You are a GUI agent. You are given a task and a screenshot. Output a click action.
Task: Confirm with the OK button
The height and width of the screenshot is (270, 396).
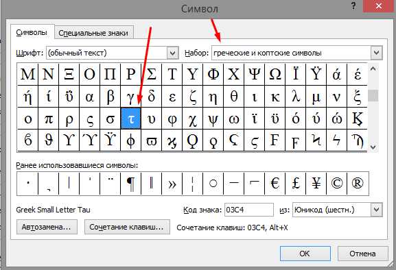(x=305, y=254)
